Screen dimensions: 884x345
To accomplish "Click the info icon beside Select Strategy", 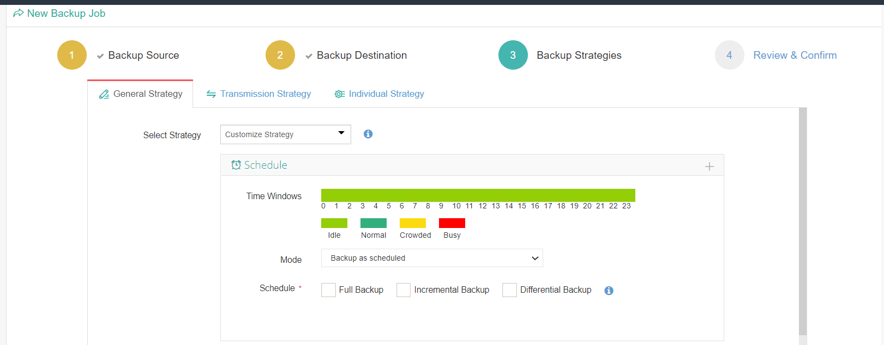I will [368, 134].
